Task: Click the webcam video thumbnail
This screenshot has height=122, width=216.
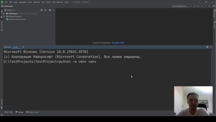Action: [193, 101]
